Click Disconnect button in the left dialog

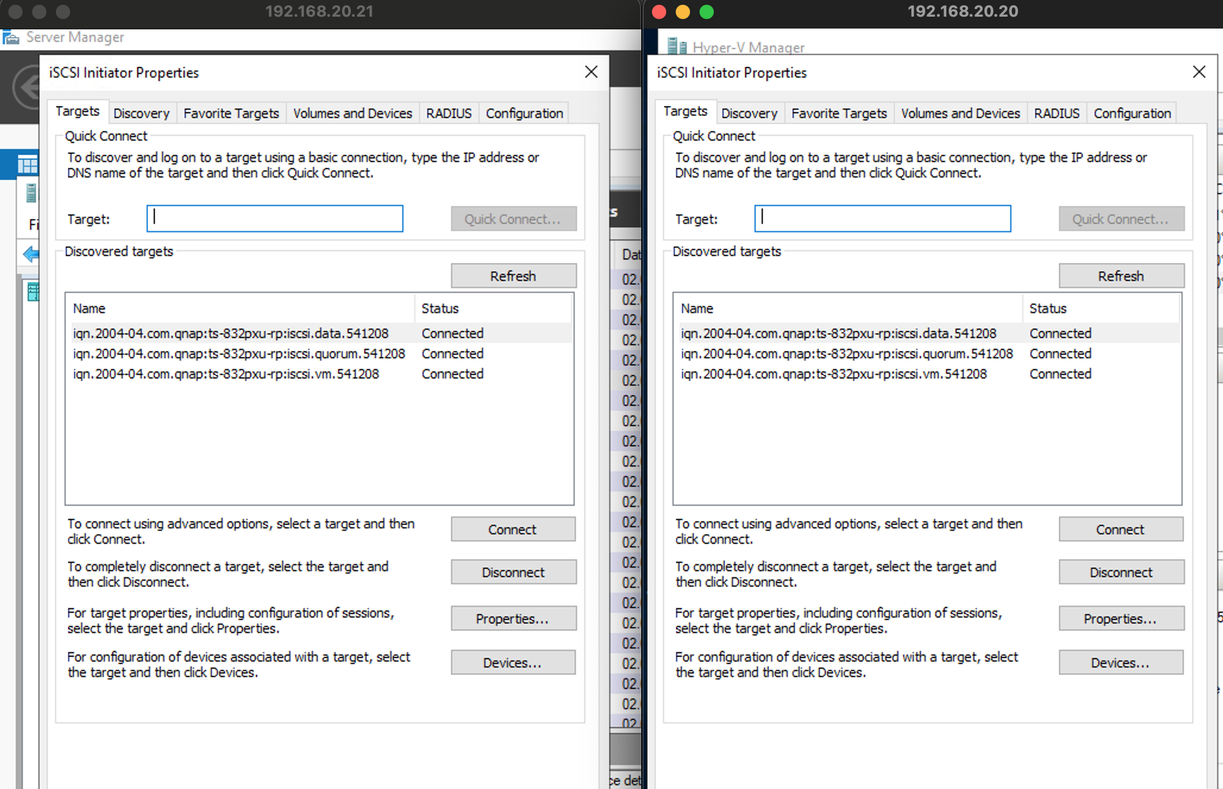coord(513,572)
